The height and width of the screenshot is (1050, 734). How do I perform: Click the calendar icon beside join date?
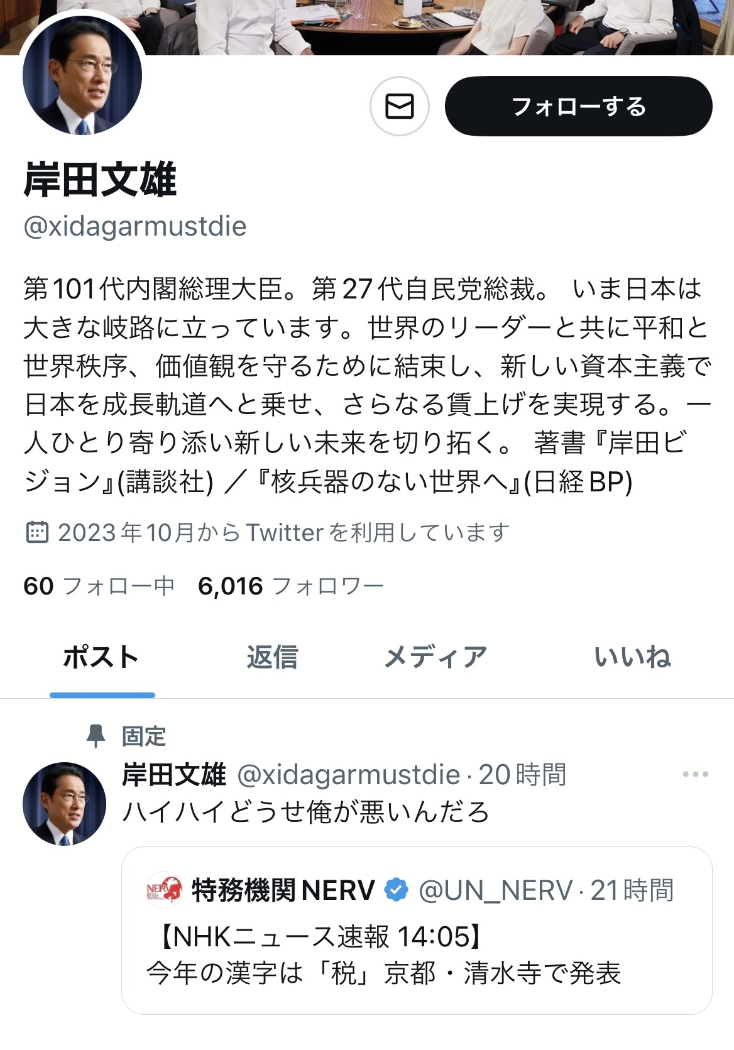[x=37, y=532]
